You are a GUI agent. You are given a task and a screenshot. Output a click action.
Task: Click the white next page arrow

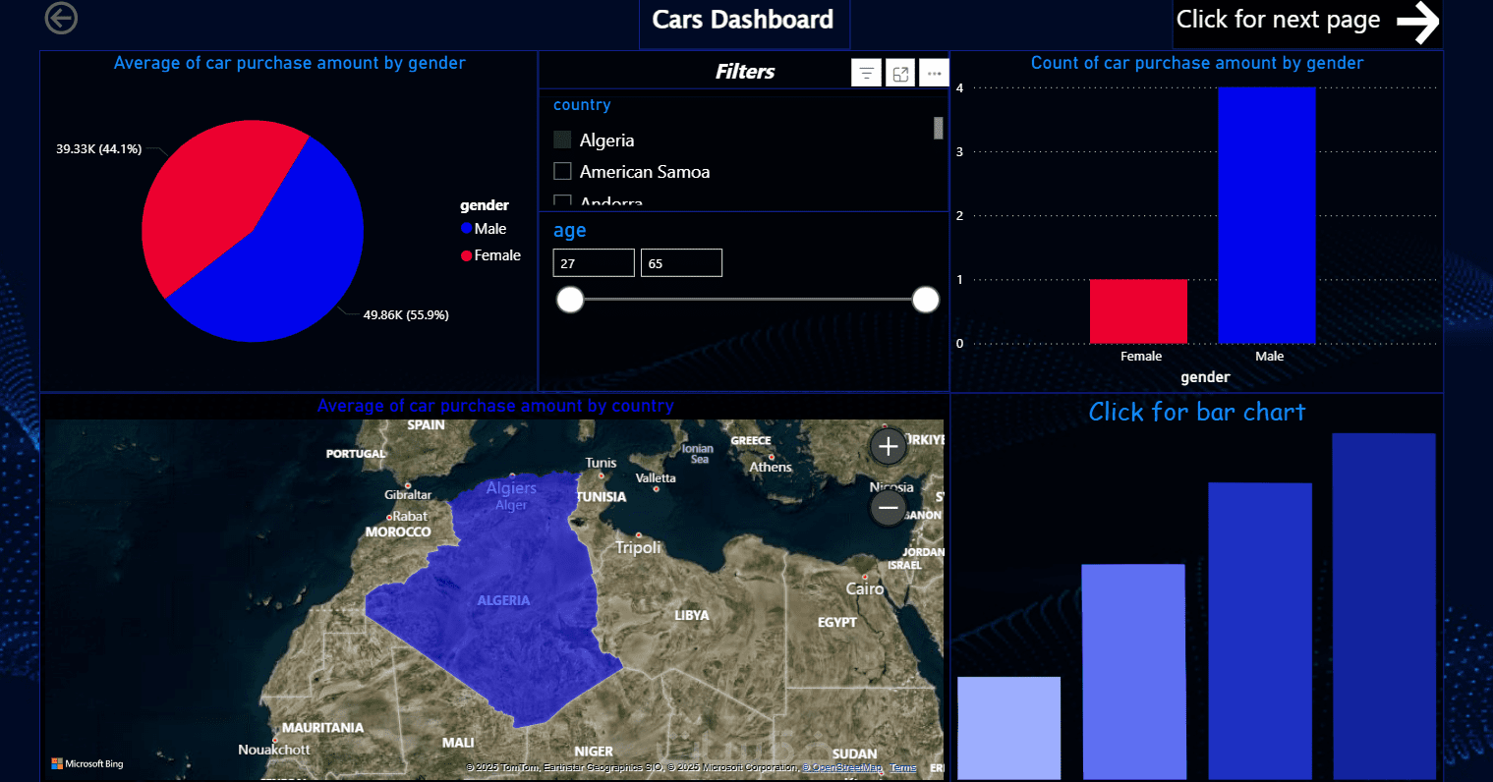(1418, 22)
